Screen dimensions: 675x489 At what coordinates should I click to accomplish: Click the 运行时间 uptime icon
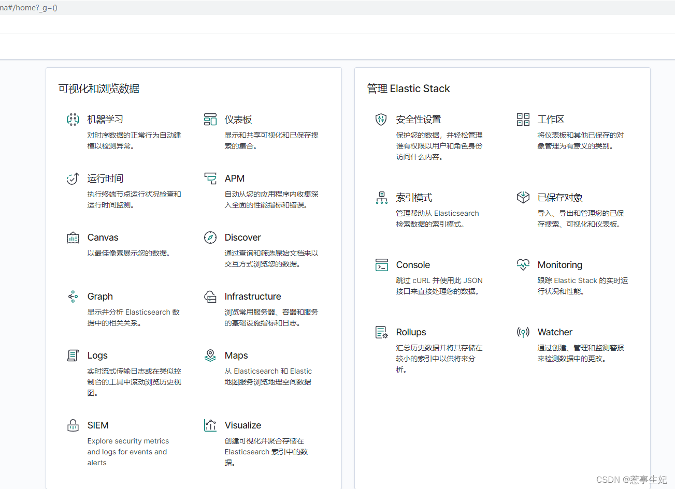pos(73,179)
